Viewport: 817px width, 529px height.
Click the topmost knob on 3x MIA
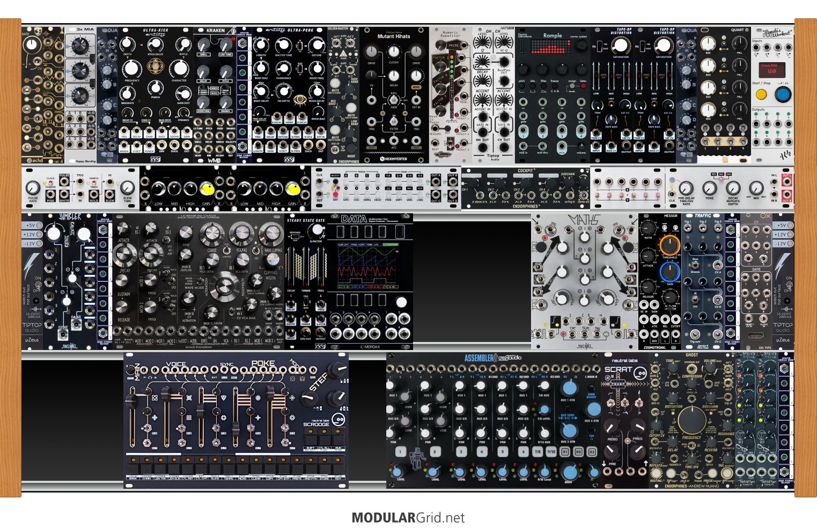(x=80, y=45)
